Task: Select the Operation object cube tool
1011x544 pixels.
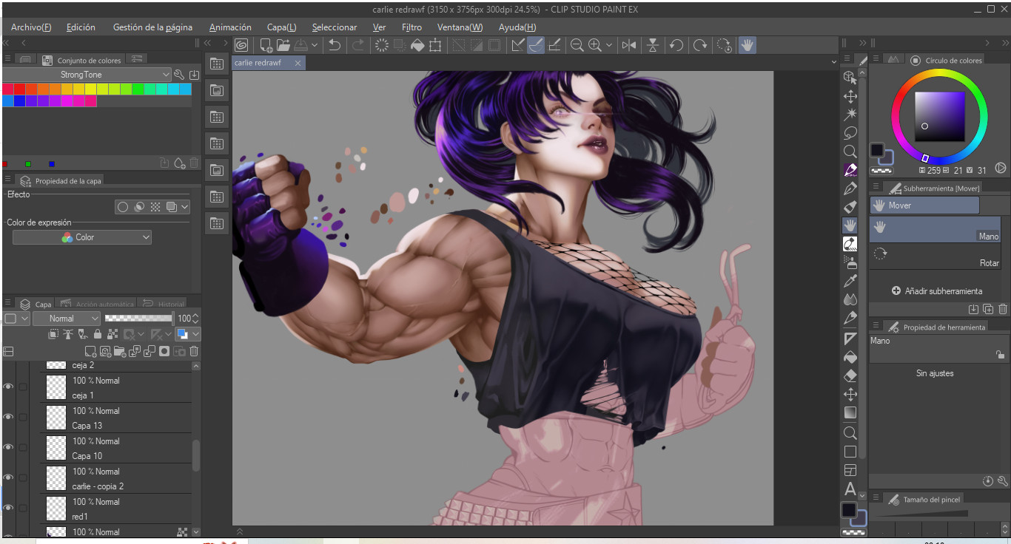Action: 850,77
